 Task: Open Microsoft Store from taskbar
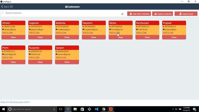coord(82,109)
